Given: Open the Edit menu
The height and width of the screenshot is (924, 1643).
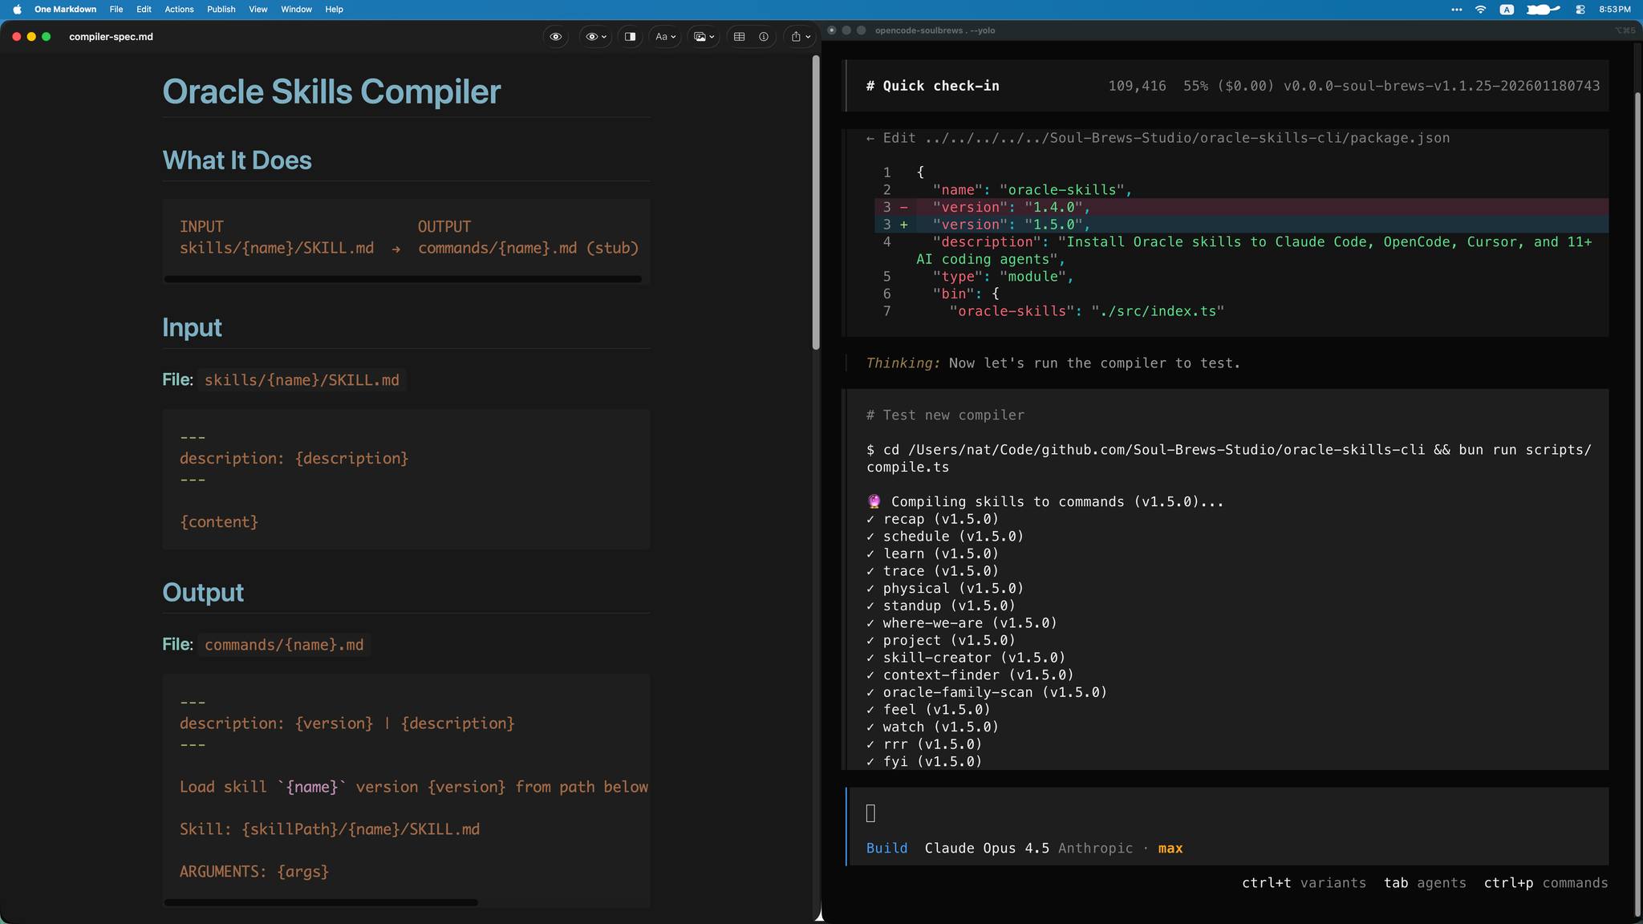Looking at the screenshot, I should 144,10.
